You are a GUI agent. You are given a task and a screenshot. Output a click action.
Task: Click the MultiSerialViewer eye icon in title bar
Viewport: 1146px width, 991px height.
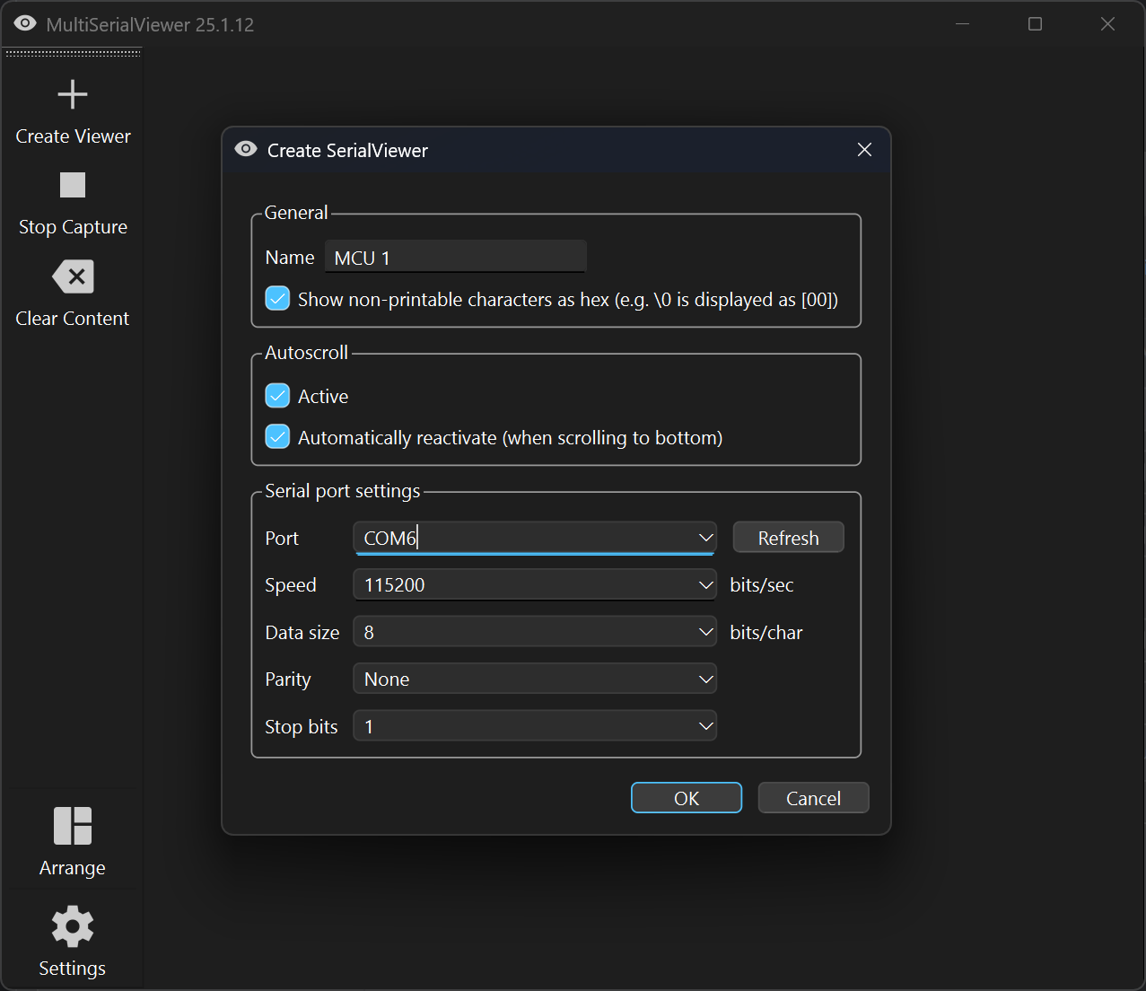(x=25, y=23)
